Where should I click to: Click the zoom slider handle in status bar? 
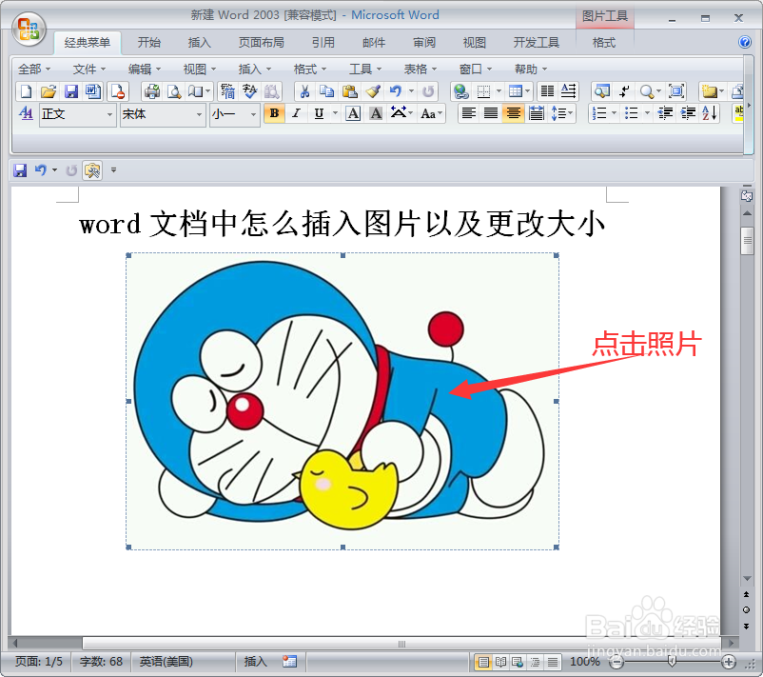point(672,662)
